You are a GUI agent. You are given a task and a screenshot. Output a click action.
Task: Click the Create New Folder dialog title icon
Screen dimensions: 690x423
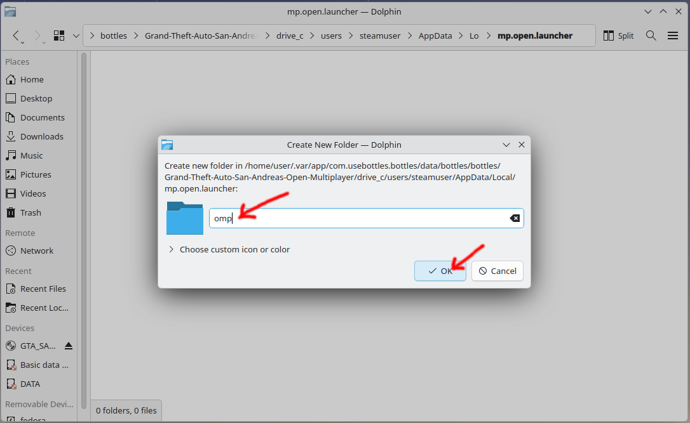click(167, 145)
